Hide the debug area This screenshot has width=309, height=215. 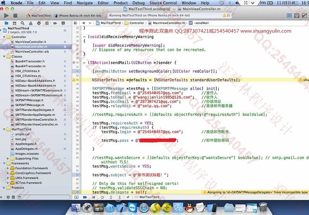coord(76,197)
